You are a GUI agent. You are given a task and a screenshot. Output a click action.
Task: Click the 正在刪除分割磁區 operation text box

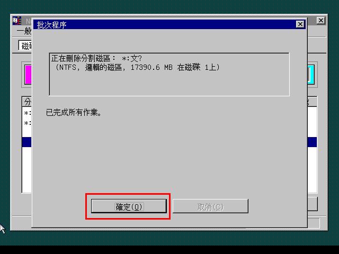pyautogui.click(x=169, y=74)
